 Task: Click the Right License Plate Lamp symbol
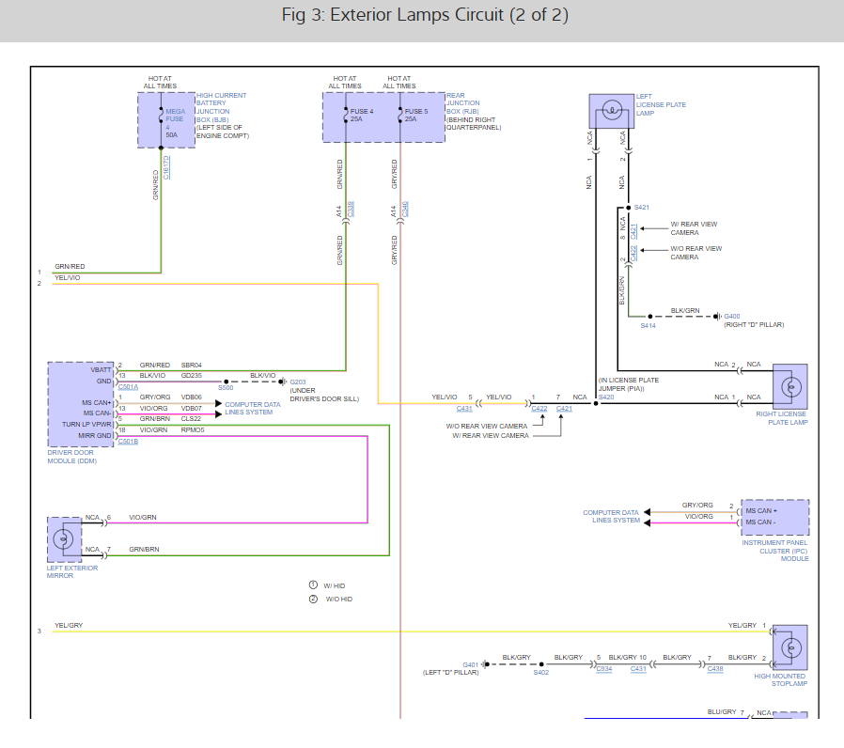[789, 387]
